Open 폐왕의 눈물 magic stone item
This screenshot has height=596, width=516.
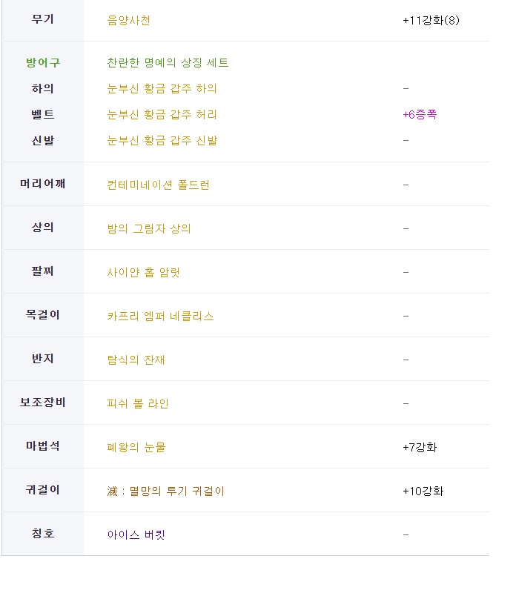tap(136, 447)
